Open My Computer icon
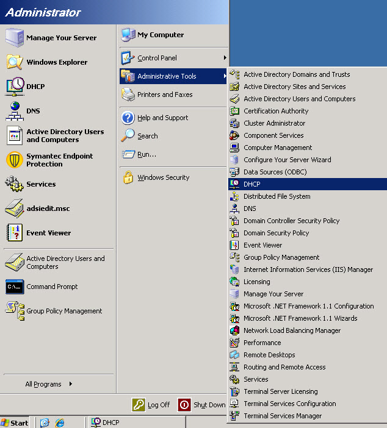The width and height of the screenshot is (387, 428). pyautogui.click(x=128, y=35)
